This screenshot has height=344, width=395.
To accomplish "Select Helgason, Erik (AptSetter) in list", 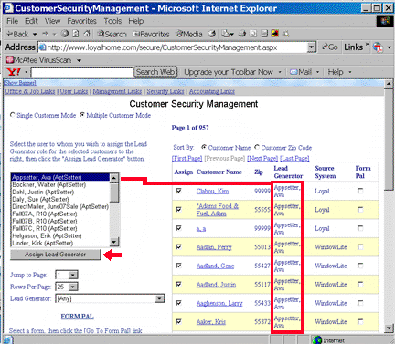I will tap(60, 235).
